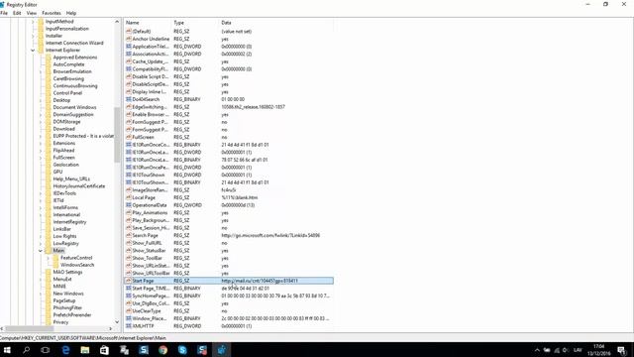634x357 pixels.
Task: Click the OperationalData value icon
Action: click(129, 205)
